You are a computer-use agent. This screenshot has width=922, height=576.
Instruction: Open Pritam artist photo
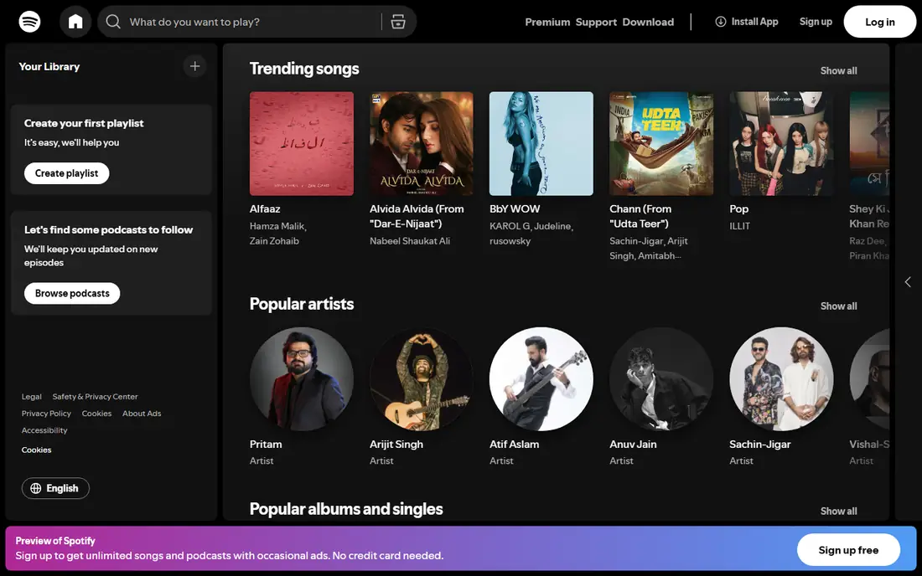tap(302, 378)
